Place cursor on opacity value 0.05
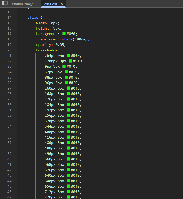 click(x=59, y=45)
